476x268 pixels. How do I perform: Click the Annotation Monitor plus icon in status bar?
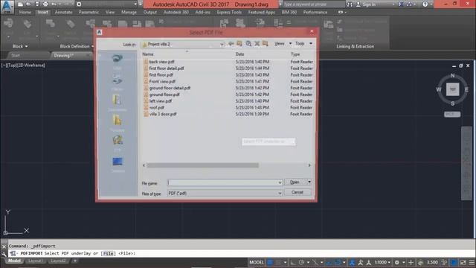pyautogui.click(x=411, y=262)
